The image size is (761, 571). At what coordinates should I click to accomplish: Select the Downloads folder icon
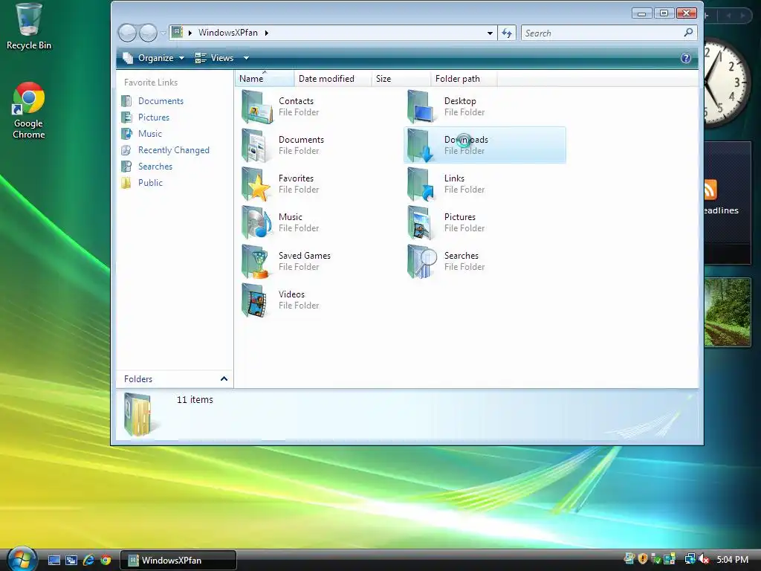coord(421,146)
